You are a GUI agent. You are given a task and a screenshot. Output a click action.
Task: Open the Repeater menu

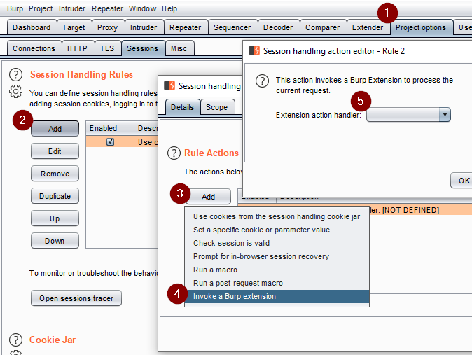click(107, 8)
